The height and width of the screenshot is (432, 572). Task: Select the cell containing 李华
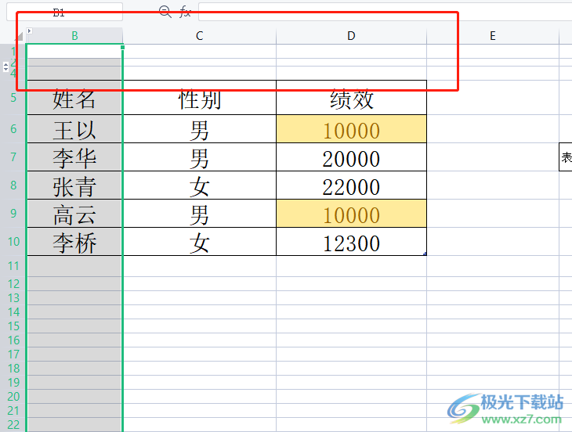point(74,157)
